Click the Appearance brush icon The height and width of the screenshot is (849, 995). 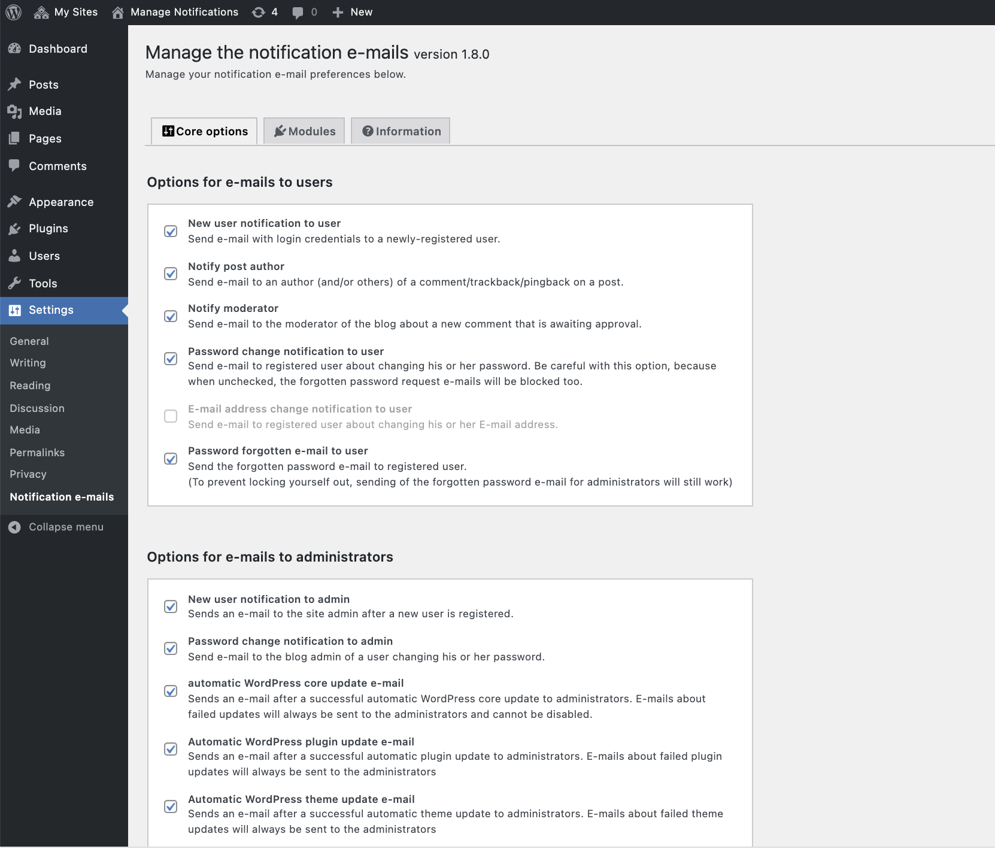(x=14, y=201)
